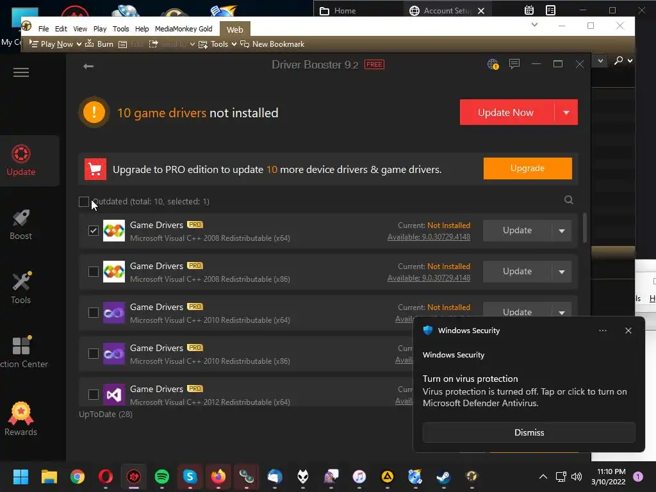Expand Update options for 2010 (x64) driver
Viewport: 656px width, 492px height.
click(x=562, y=312)
